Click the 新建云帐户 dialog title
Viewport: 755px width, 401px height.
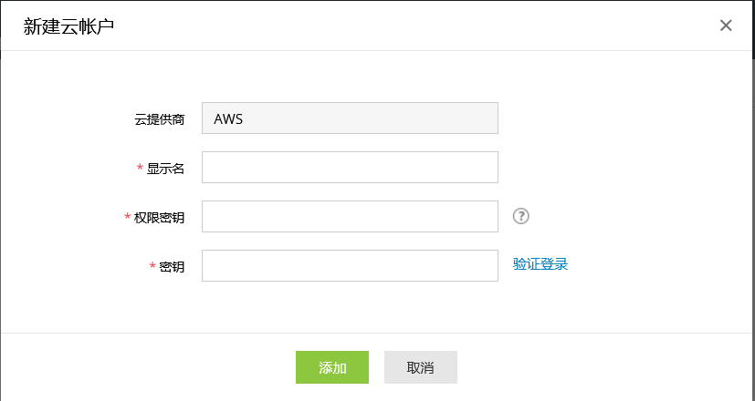pos(68,26)
